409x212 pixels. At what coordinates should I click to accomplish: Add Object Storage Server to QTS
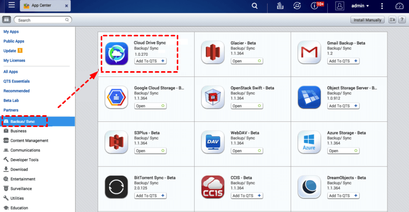[x=343, y=106]
